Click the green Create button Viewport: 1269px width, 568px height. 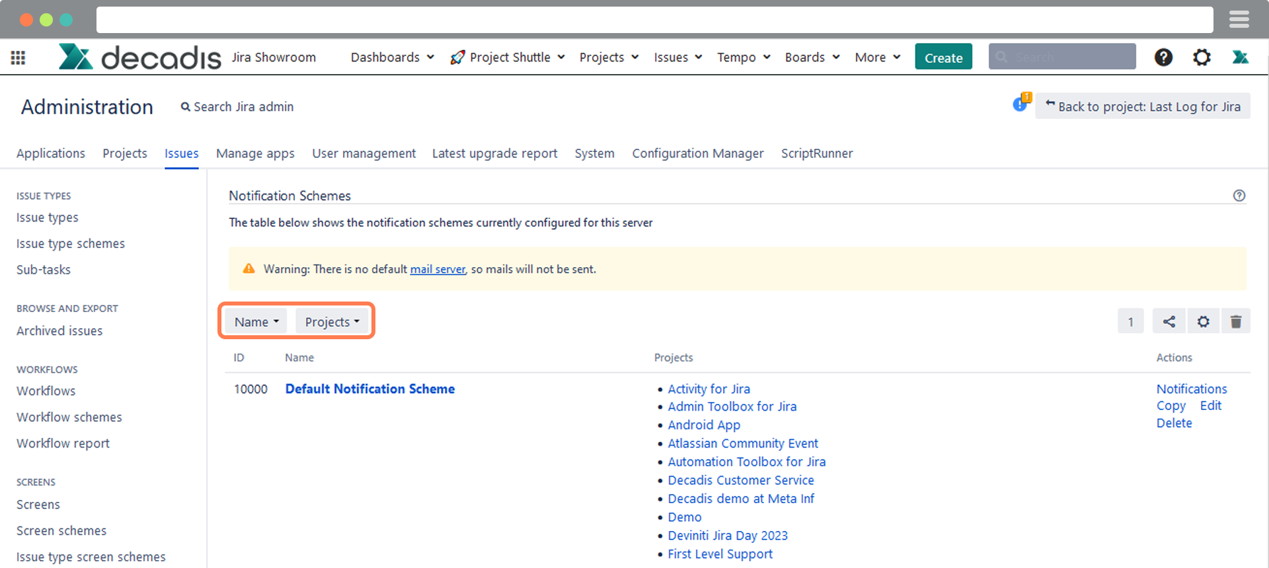pyautogui.click(x=943, y=58)
